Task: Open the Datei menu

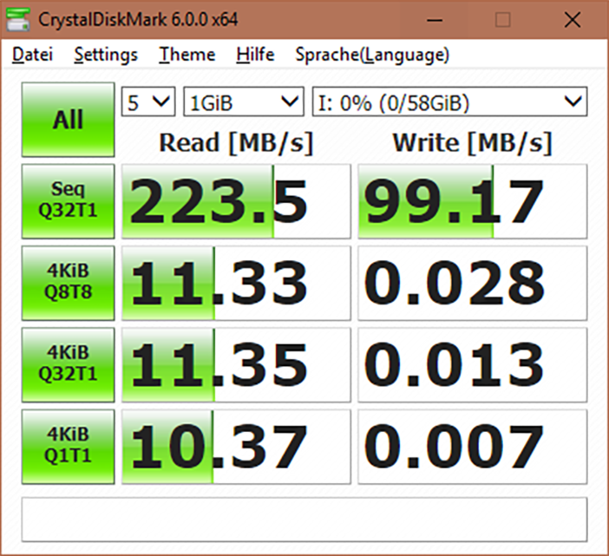Action: (32, 55)
